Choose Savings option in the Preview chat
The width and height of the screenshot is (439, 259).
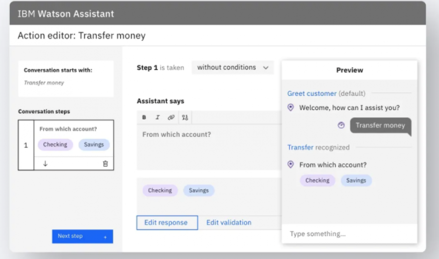(356, 181)
